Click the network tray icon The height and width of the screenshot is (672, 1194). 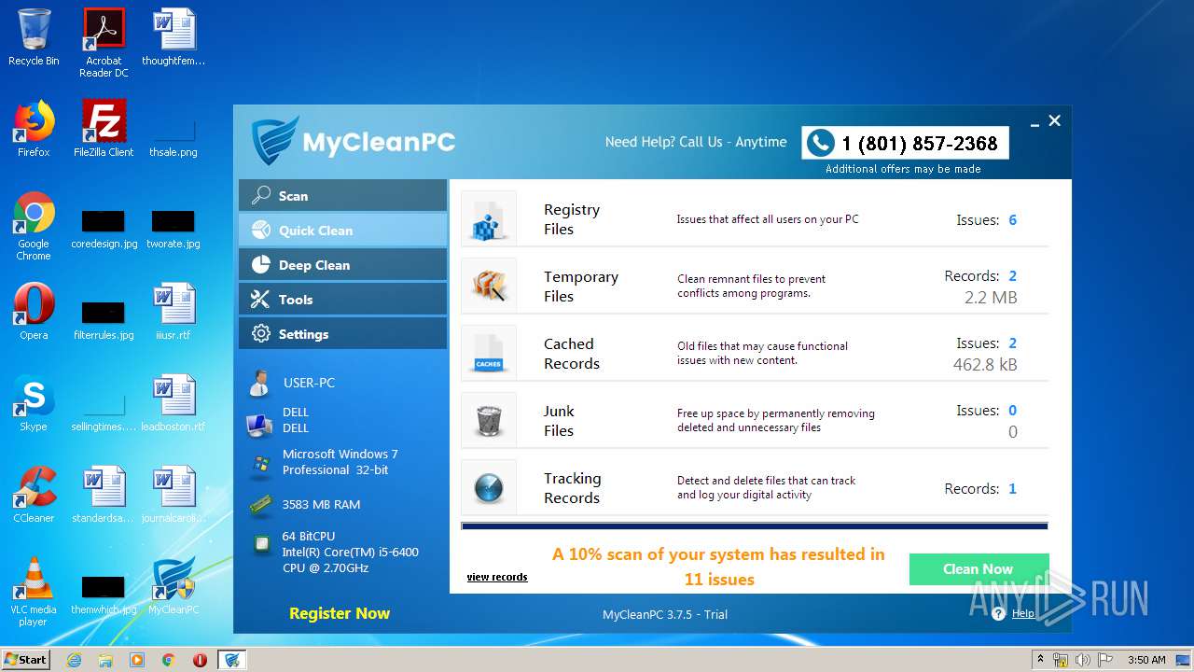(x=1062, y=660)
